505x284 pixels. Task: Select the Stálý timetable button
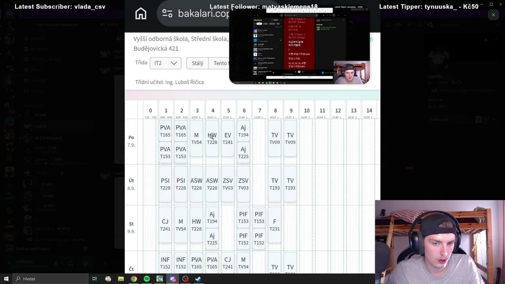click(198, 63)
